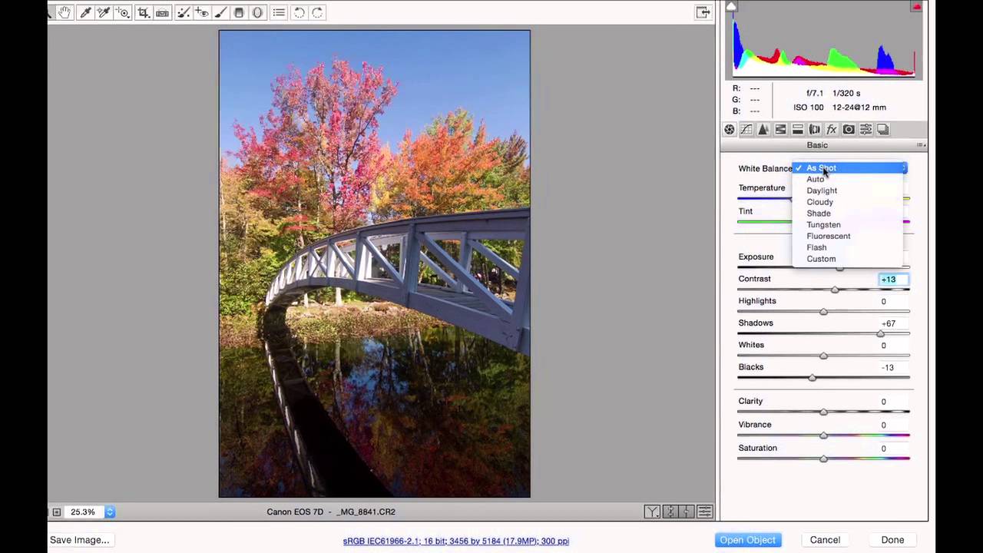Choose the Graduated Filter tool
Viewport: 983px width, 553px height.
click(x=239, y=12)
